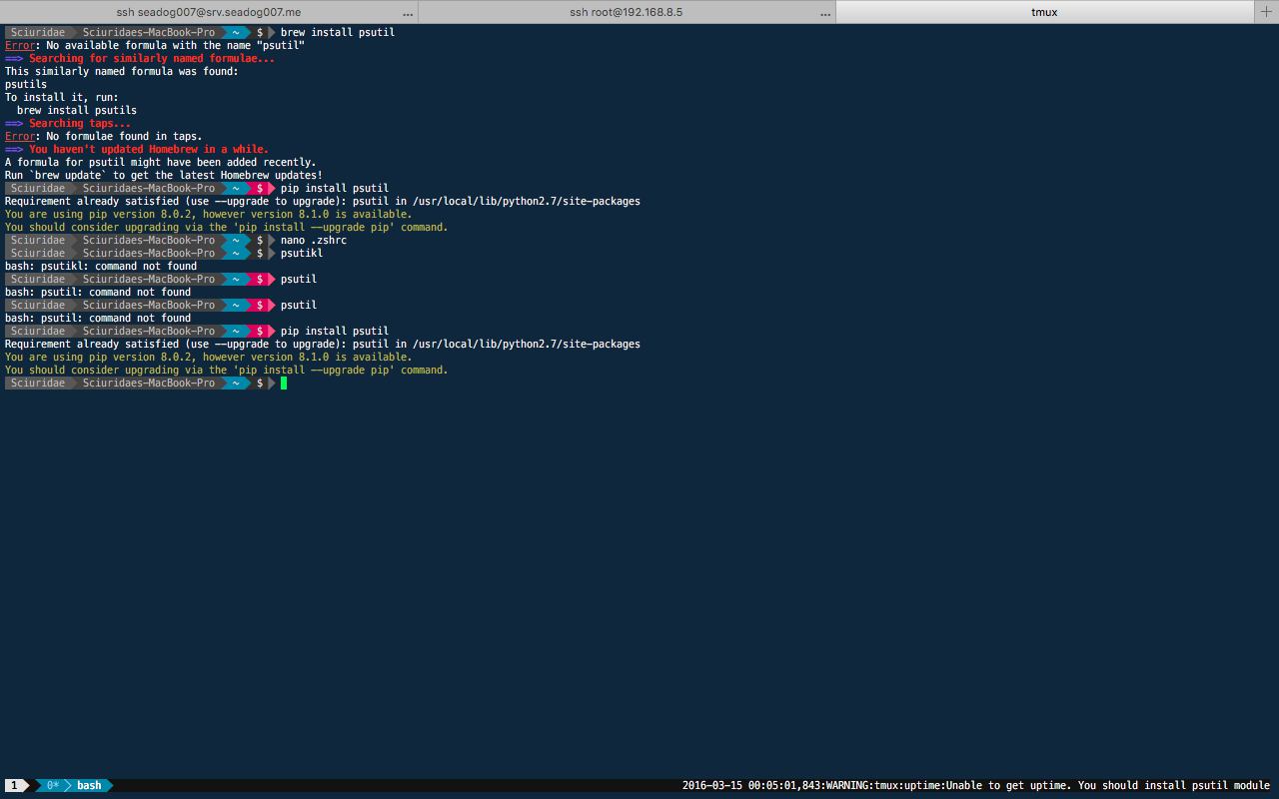Click the mistyped 'psutikl' command text
This screenshot has height=799, width=1279.
click(302, 253)
